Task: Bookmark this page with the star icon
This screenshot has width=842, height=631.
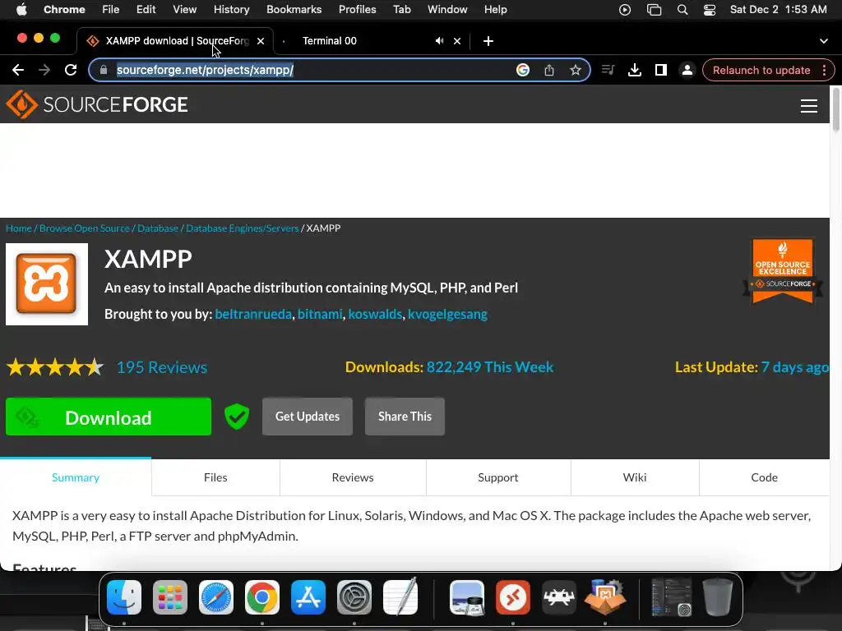Action: [x=575, y=70]
